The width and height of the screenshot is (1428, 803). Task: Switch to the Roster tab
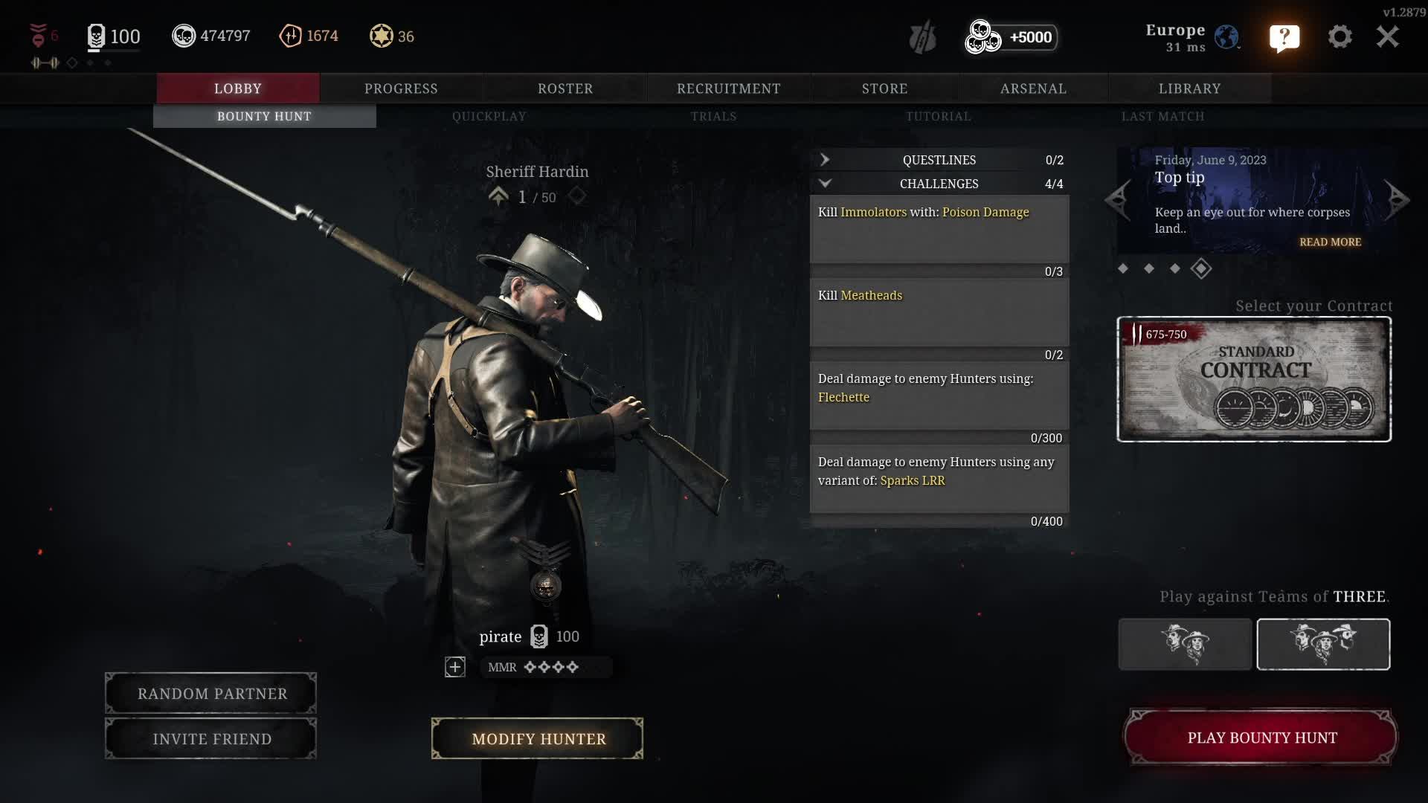click(565, 88)
